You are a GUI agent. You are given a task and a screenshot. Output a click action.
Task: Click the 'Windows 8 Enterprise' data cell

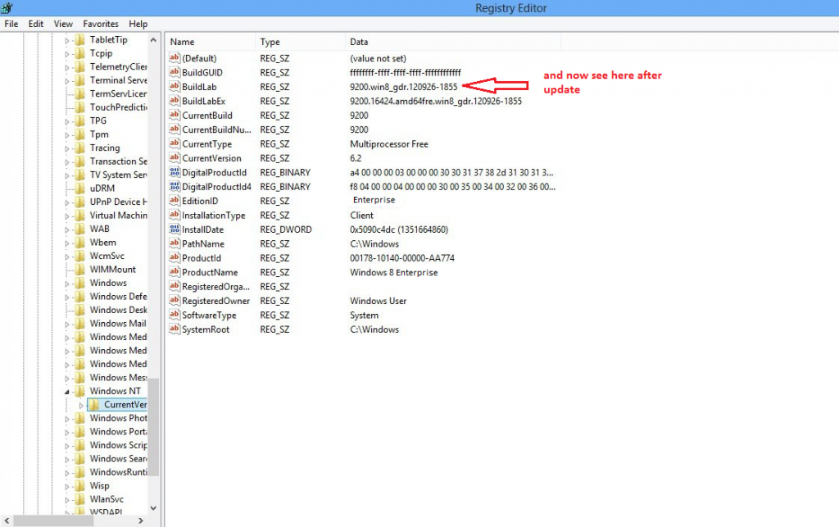click(x=394, y=272)
